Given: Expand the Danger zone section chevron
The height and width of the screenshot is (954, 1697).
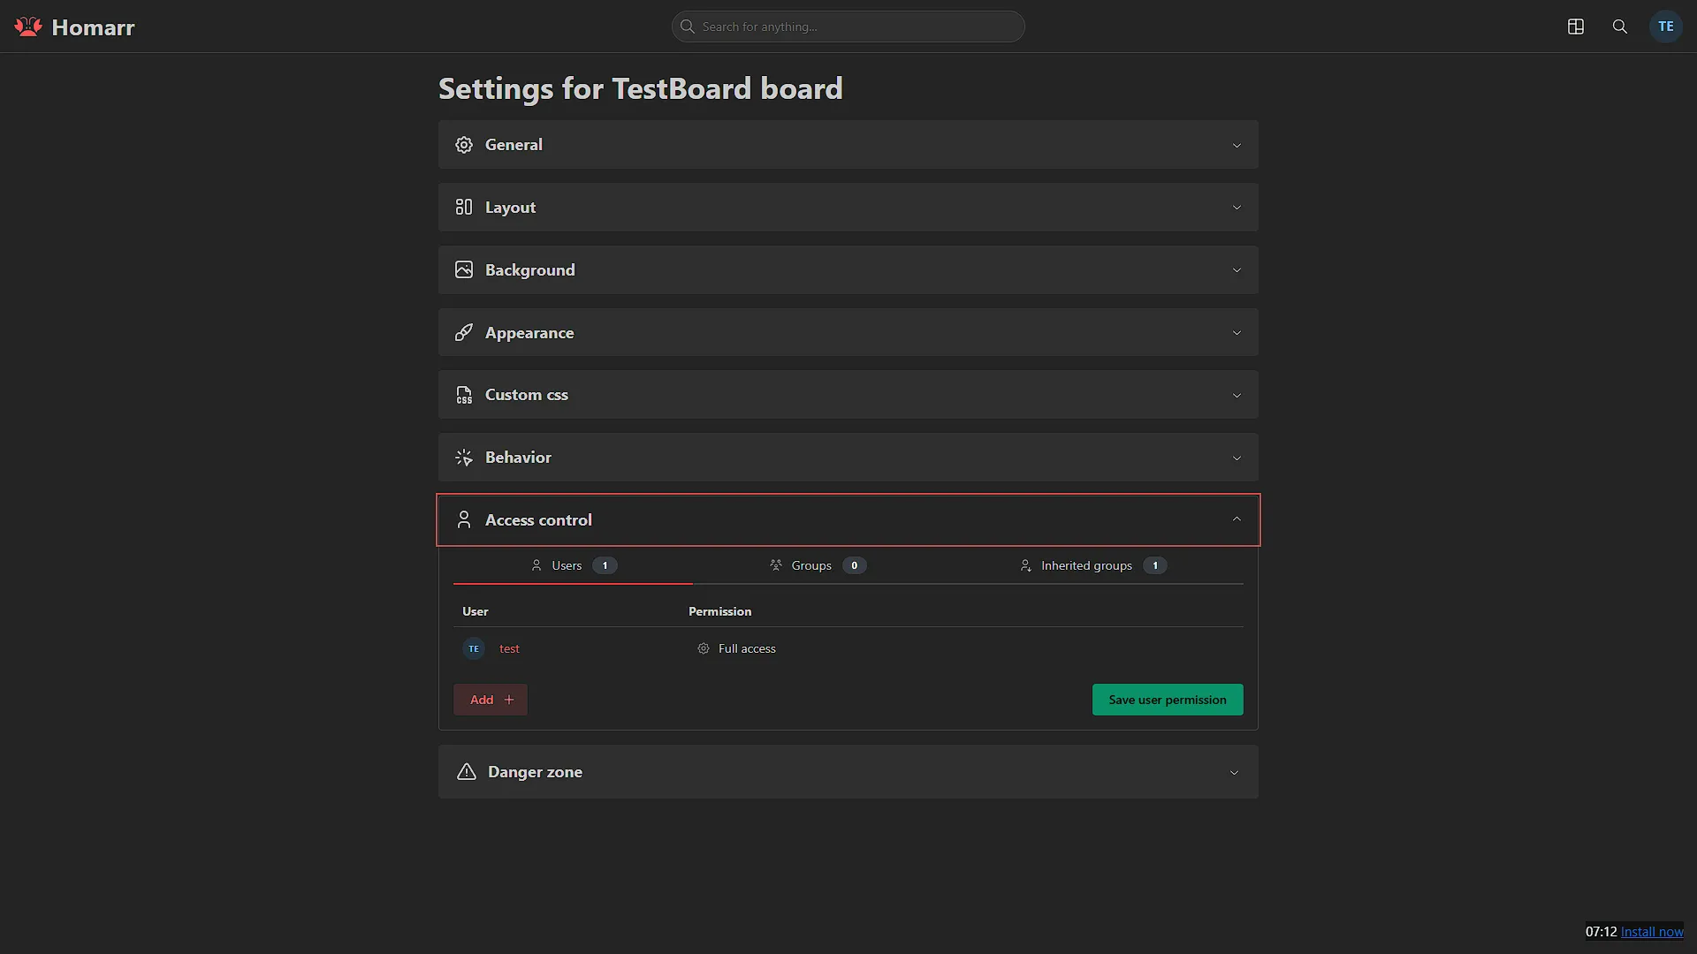Looking at the screenshot, I should [1234, 772].
